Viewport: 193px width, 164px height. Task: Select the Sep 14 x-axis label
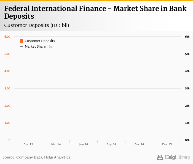coord(111,144)
